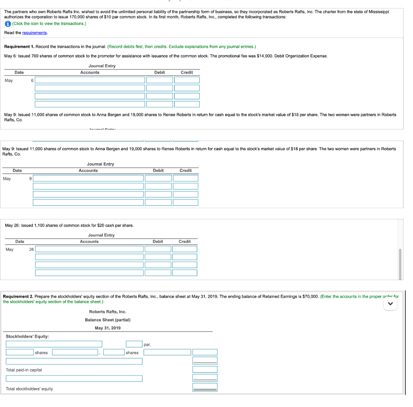Screen dimensions: 413x407
Task: Select second Accounts field of May 6 entry
Action: click(90, 88)
